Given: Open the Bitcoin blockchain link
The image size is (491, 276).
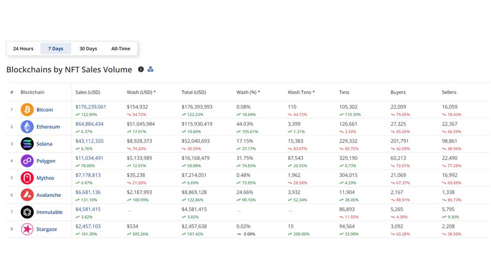Looking at the screenshot, I should 44,110.
